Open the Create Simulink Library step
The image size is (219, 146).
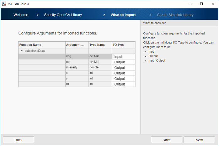click(x=175, y=15)
